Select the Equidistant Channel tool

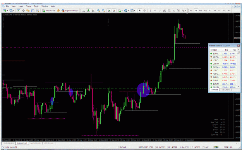(x=165, y=11)
